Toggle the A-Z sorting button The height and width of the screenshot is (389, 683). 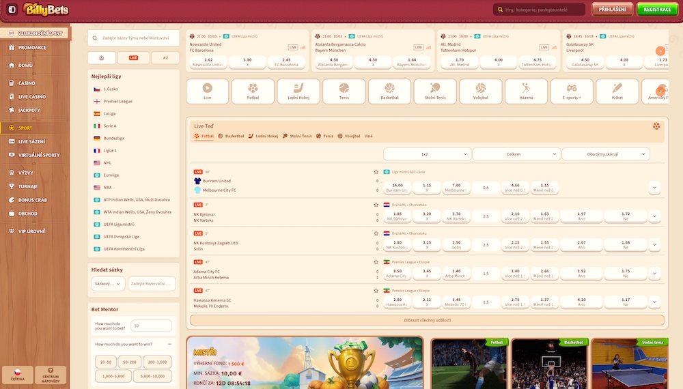[x=165, y=57]
